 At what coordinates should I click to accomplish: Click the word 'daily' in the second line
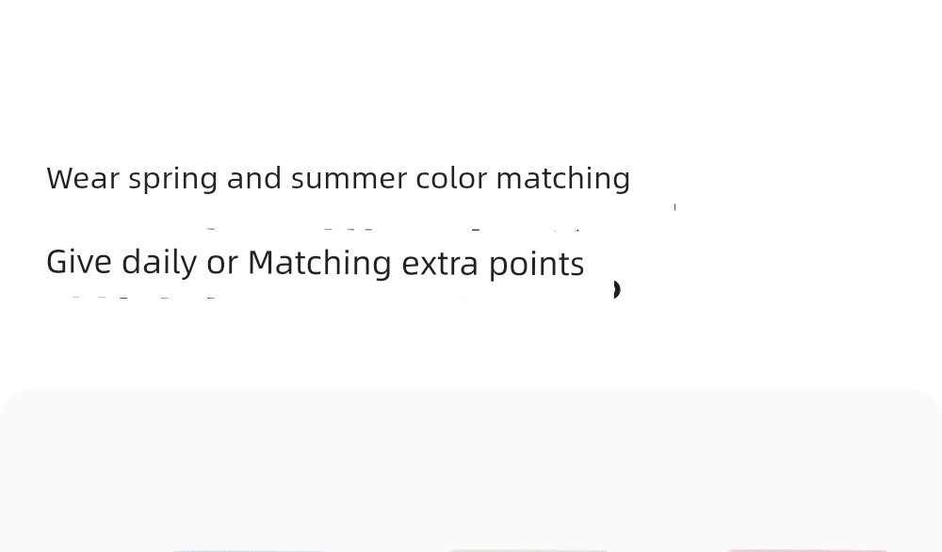click(x=159, y=264)
